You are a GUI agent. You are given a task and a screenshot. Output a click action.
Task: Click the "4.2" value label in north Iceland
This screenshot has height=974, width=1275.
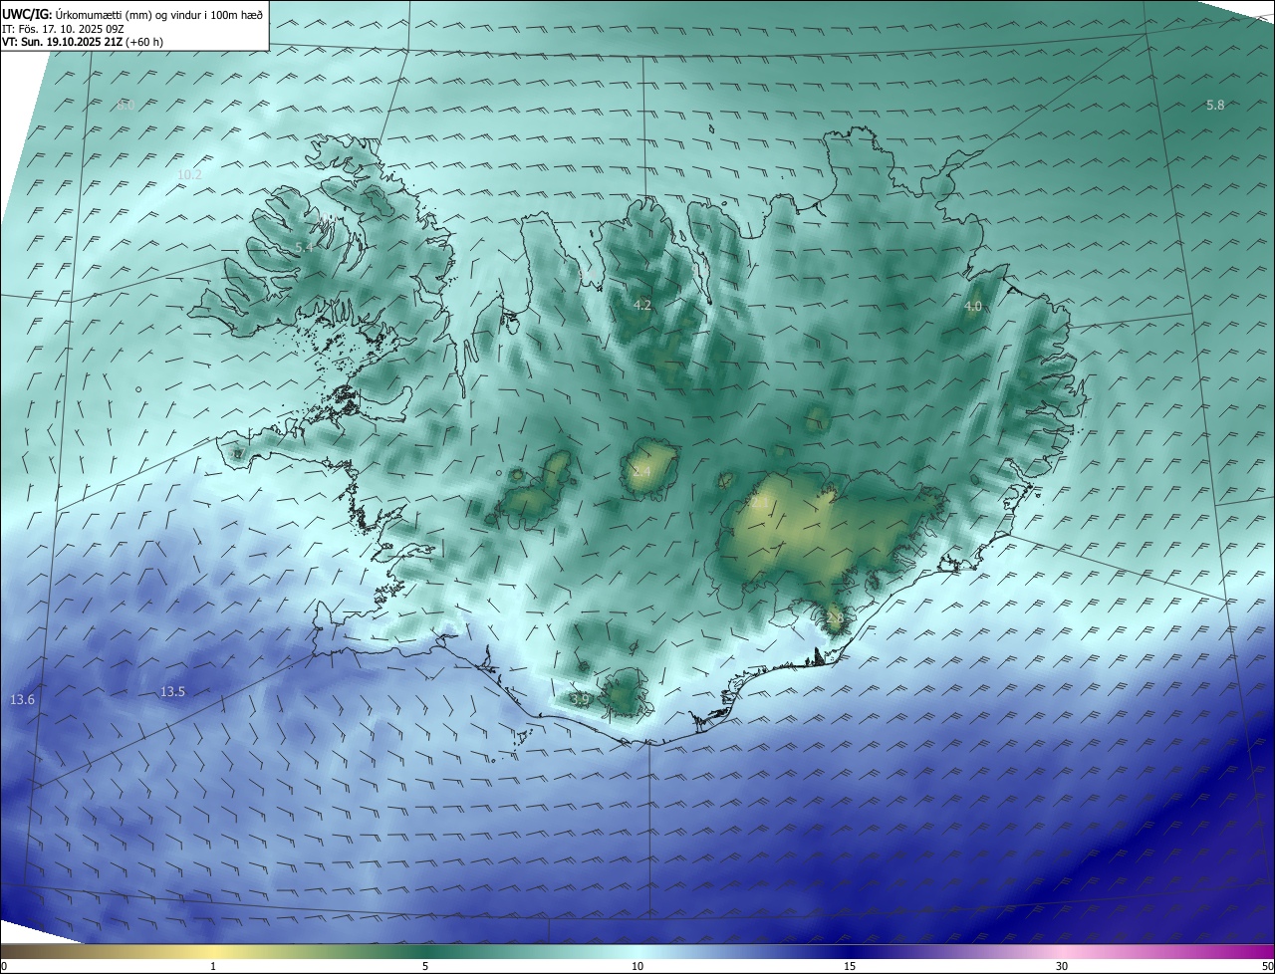point(642,305)
